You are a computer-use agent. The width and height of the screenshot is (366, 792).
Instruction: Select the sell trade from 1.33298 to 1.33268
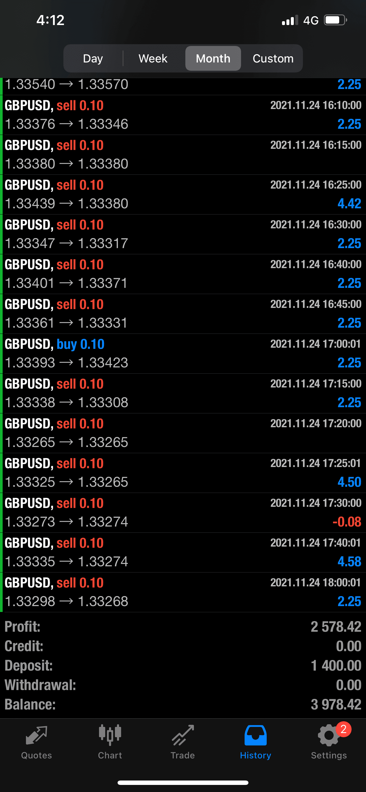(x=183, y=592)
